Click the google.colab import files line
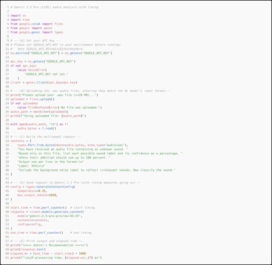The height and width of the screenshot is (265, 272). click(37, 24)
